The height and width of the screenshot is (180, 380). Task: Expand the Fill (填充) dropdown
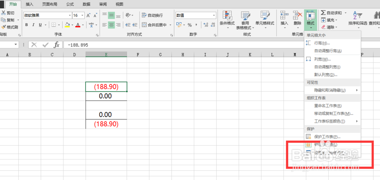point(337,20)
